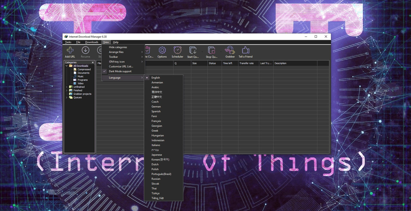Click the Finished folder icon
This screenshot has width=411, height=211.
point(71,90)
